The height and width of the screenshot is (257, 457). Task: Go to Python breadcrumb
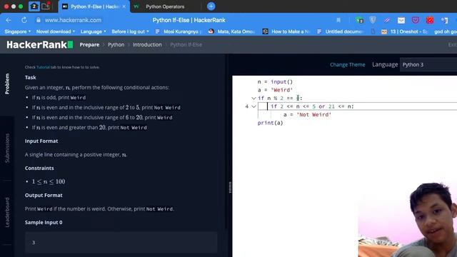[x=116, y=44]
